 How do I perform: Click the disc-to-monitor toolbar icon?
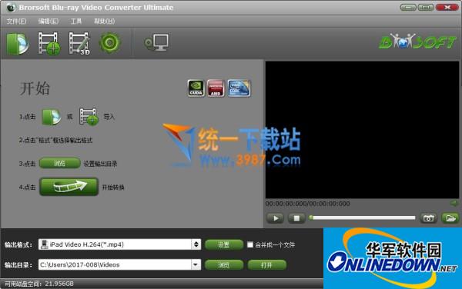point(156,43)
